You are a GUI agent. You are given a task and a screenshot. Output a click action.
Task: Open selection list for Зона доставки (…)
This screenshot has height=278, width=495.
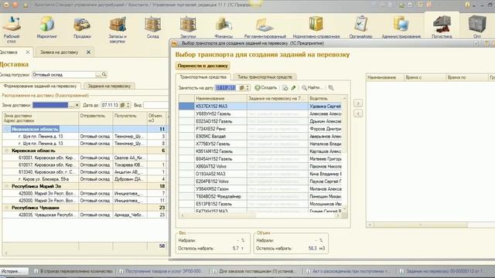coord(71,105)
